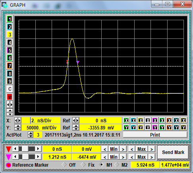Viewport: 193px width, 173px height.
Task: Toggle first green X autoscale box
Action: tap(126, 120)
